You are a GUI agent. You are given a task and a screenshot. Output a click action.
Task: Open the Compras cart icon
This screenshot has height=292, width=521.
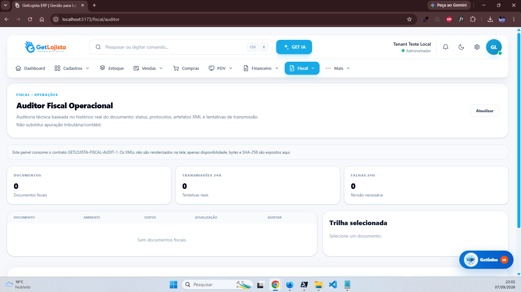[x=176, y=68]
